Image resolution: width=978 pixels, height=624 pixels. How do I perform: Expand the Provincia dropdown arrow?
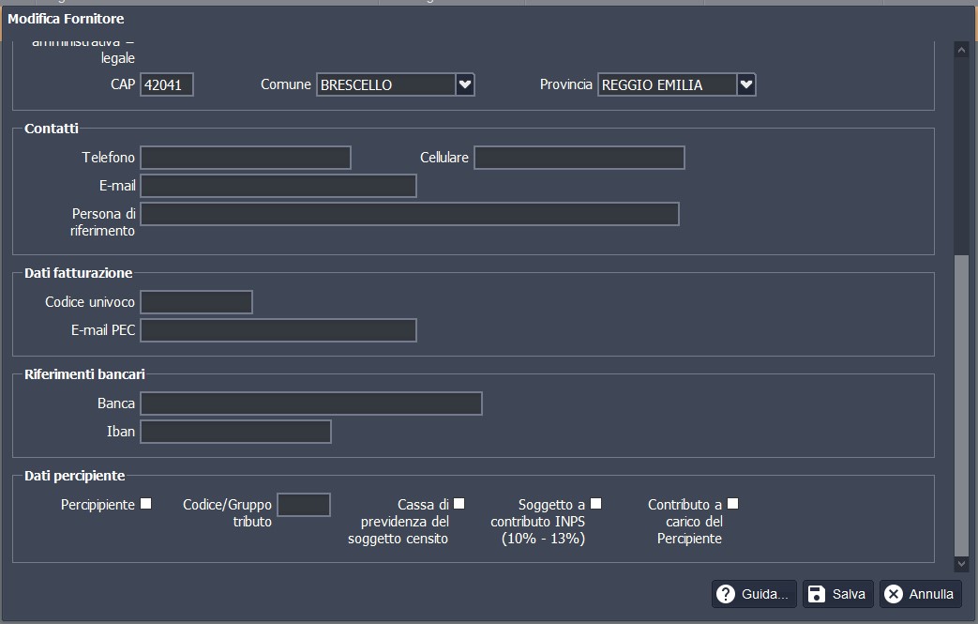click(746, 84)
